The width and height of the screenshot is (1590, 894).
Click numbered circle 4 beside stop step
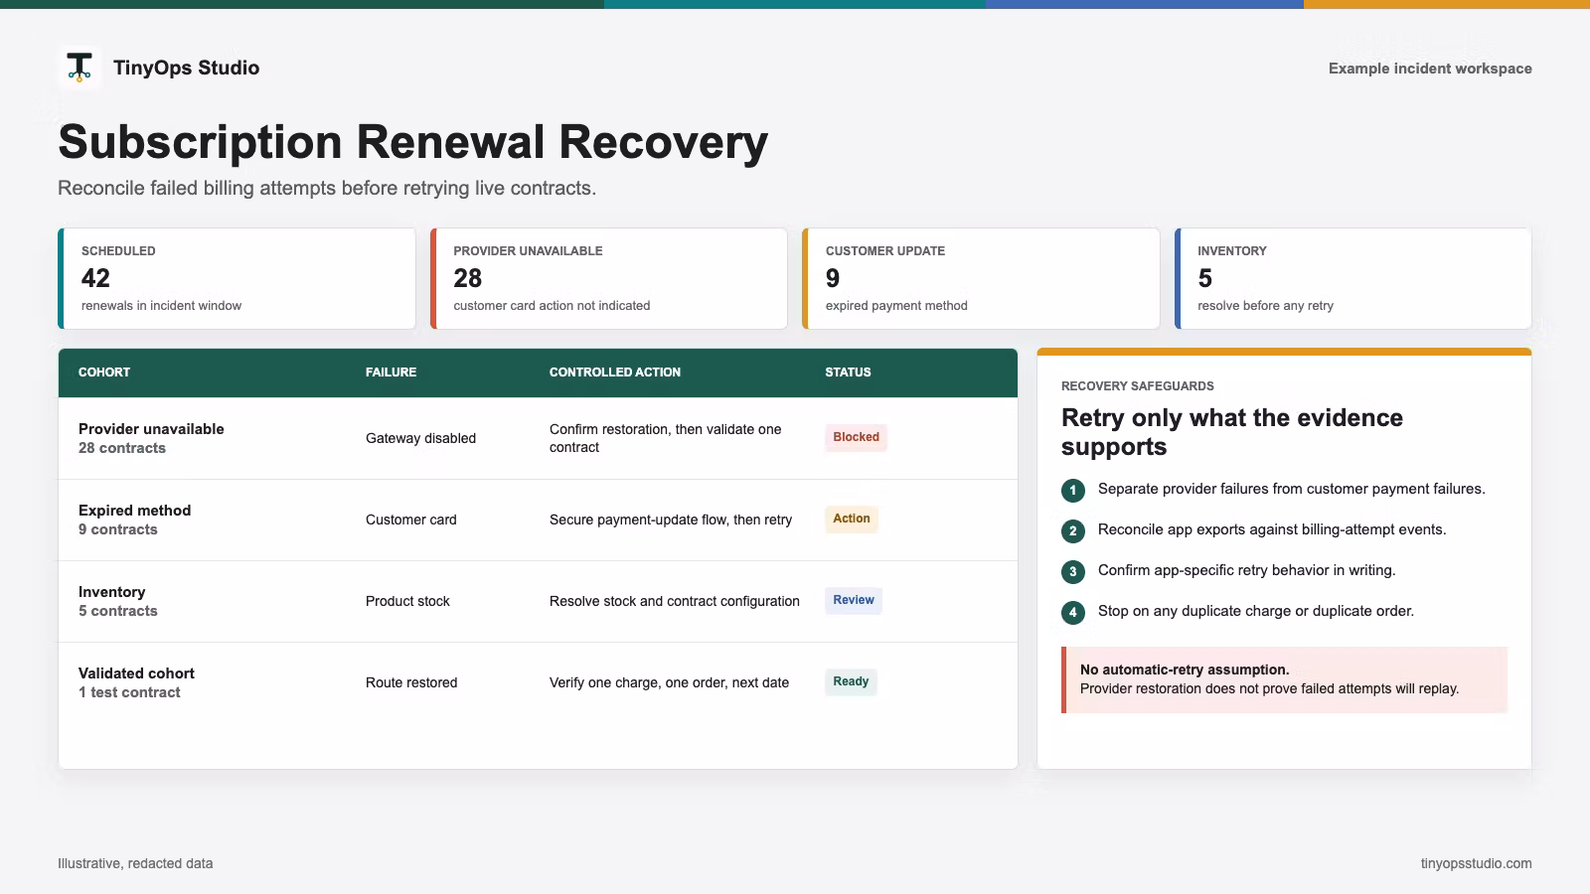pos(1073,612)
